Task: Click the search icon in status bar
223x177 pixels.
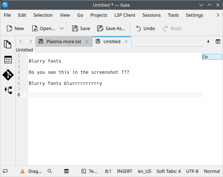Action: pos(50,171)
